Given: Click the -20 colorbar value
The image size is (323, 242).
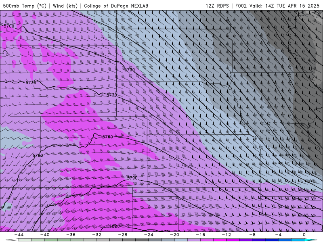Looking at the screenshot, I should (174, 235).
